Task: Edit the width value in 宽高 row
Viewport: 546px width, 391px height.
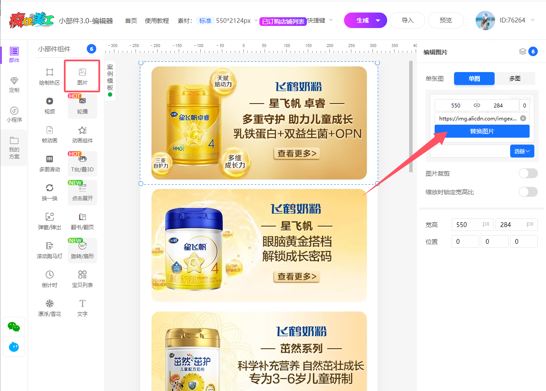Action: [x=472, y=224]
